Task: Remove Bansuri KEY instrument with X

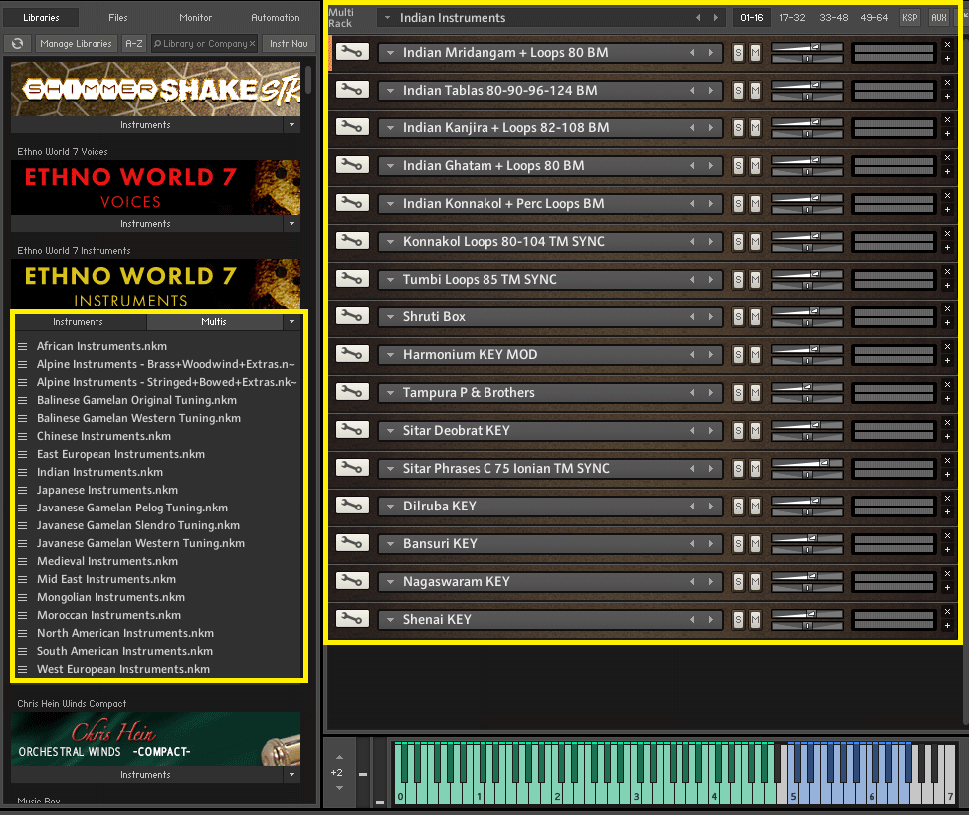Action: [947, 536]
